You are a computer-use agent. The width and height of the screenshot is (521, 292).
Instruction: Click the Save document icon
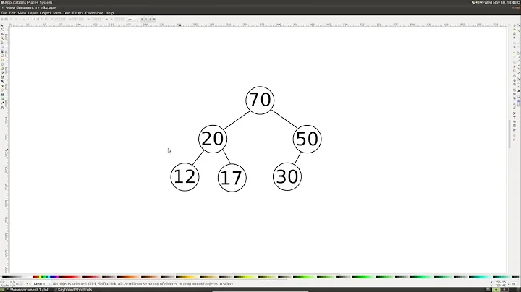click(514, 33)
